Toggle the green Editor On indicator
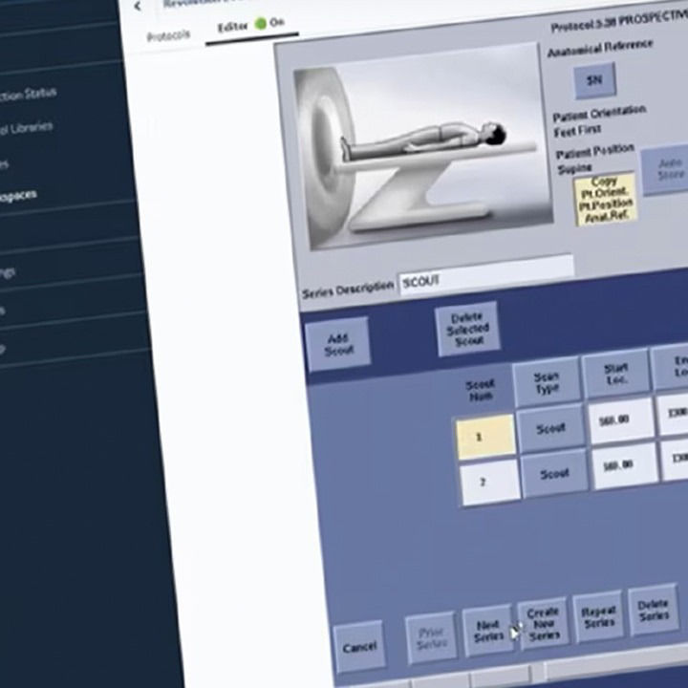The height and width of the screenshot is (688, 688). pos(261,23)
